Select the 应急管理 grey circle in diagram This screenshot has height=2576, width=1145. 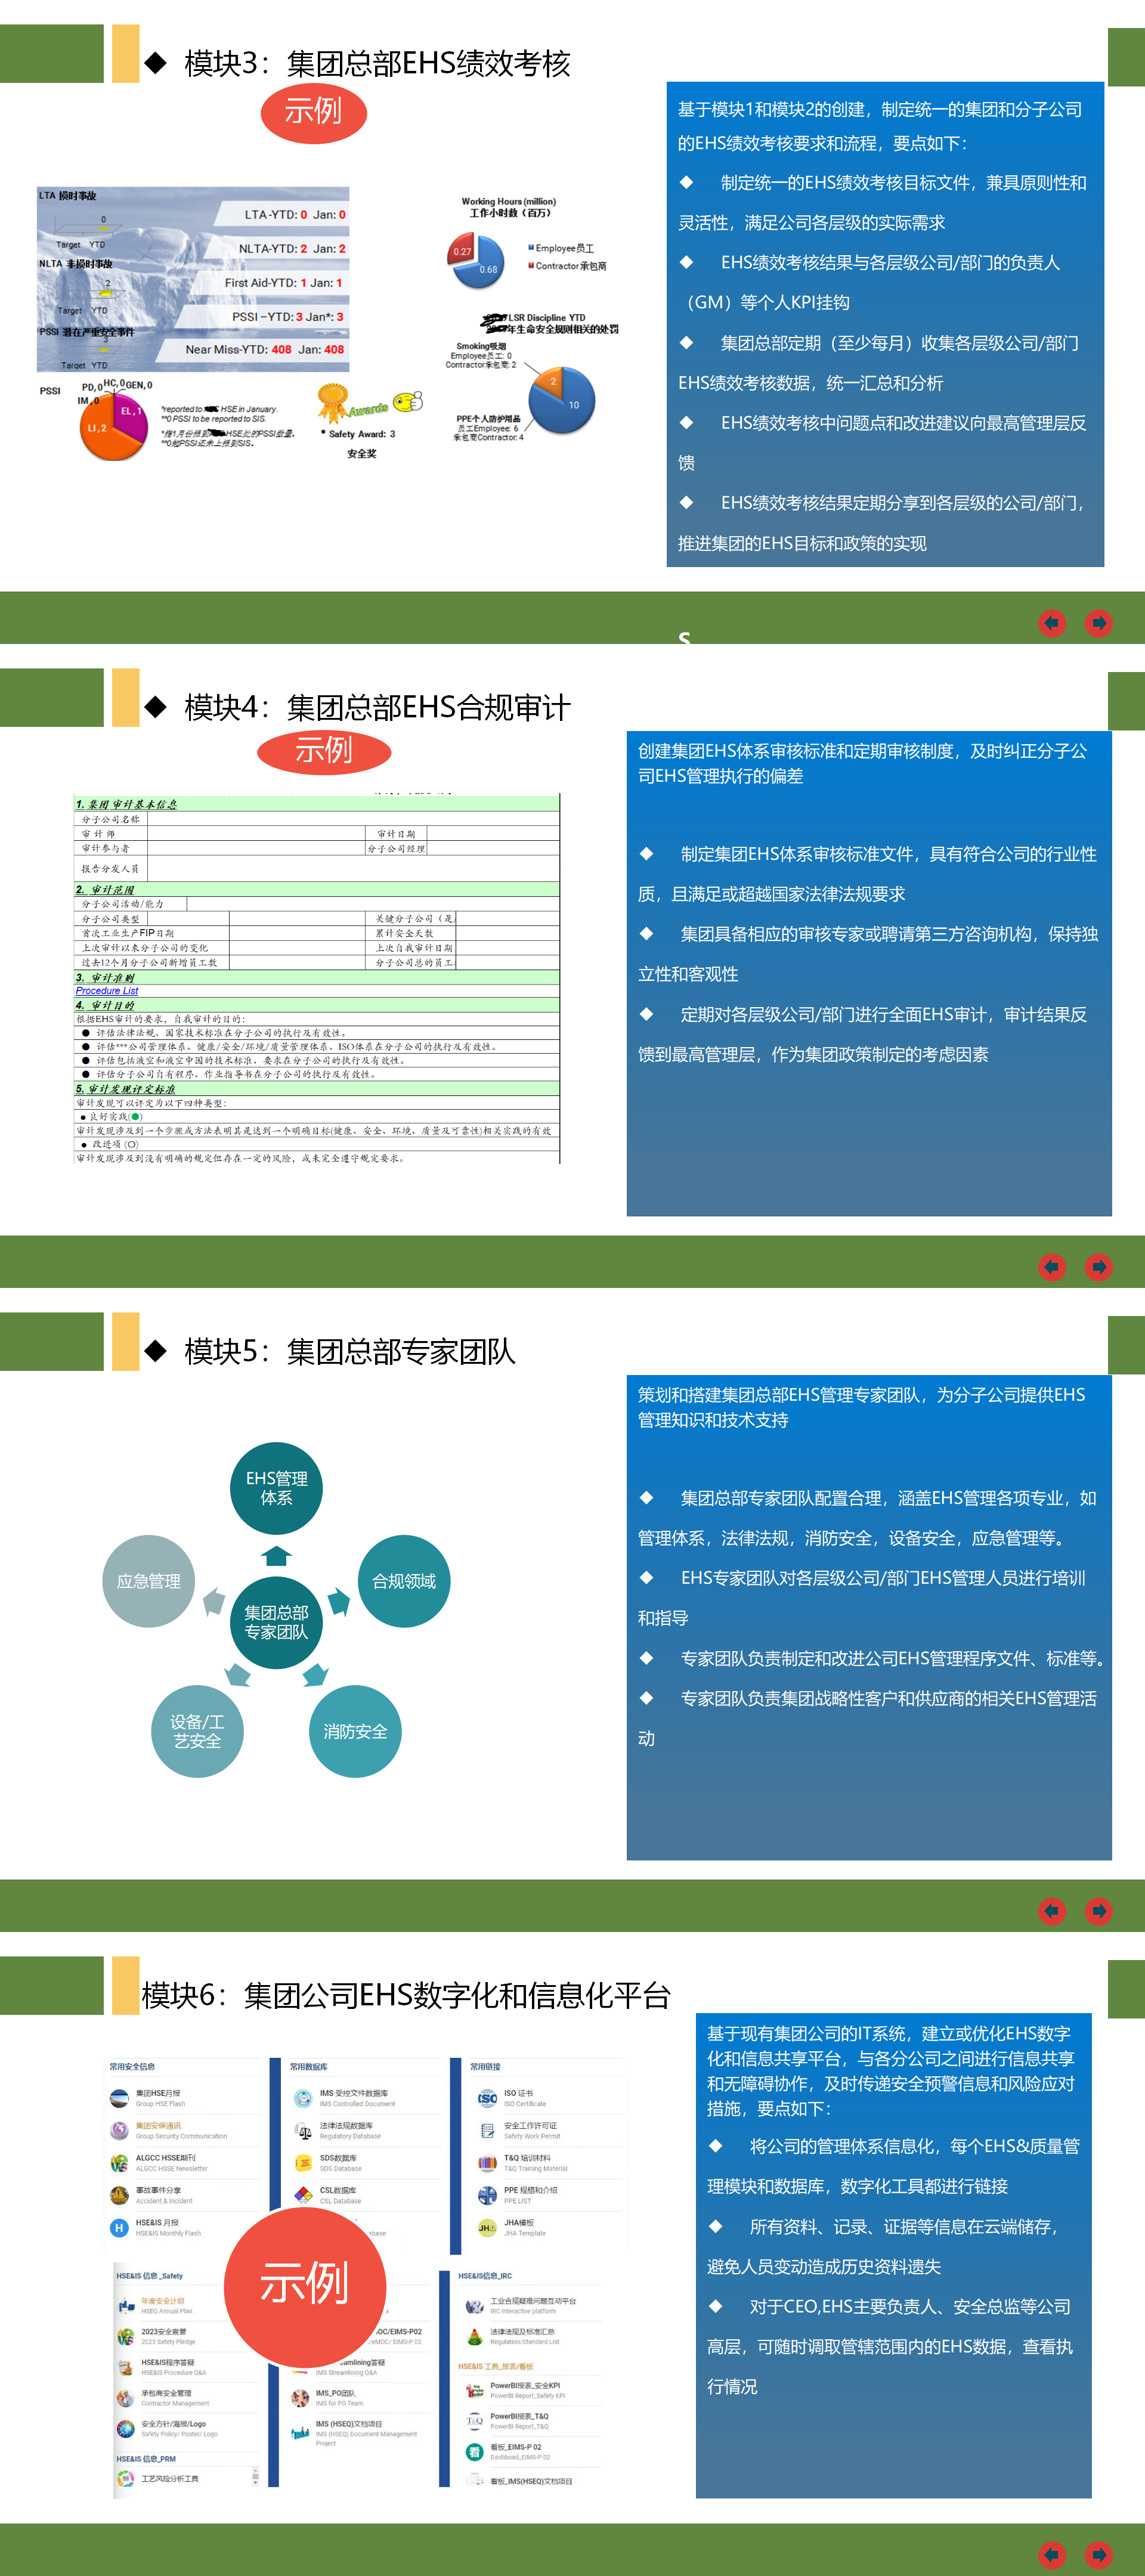click(149, 1581)
